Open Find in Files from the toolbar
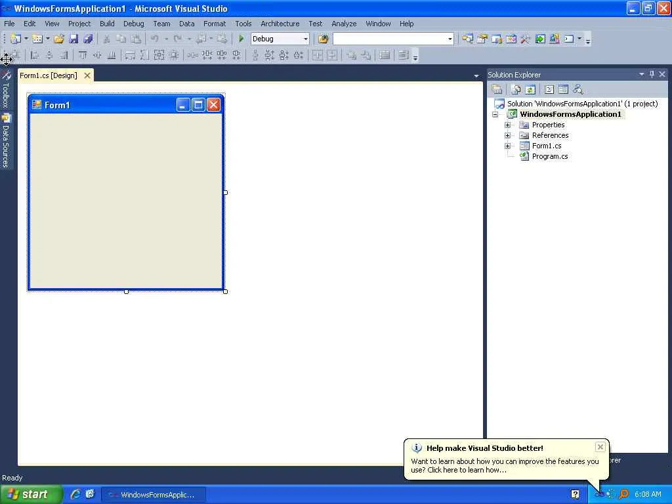The width and height of the screenshot is (672, 504). click(x=323, y=39)
